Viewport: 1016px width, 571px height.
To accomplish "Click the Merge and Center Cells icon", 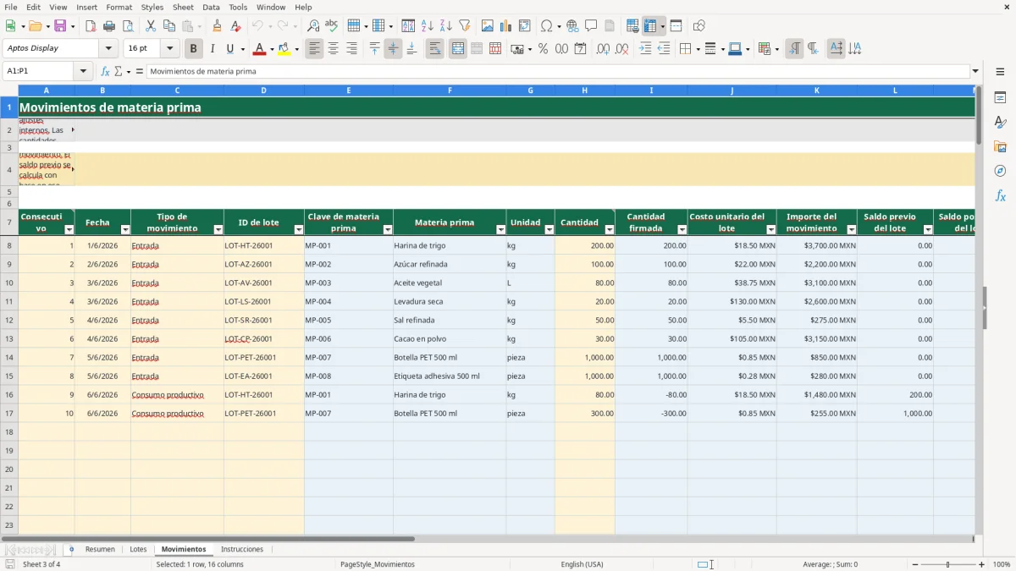I will [x=458, y=49].
